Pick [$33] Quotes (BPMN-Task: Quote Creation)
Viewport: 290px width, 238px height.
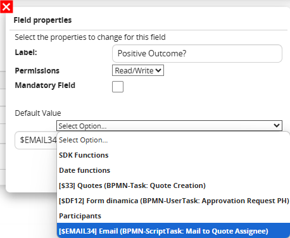[x=173, y=185]
